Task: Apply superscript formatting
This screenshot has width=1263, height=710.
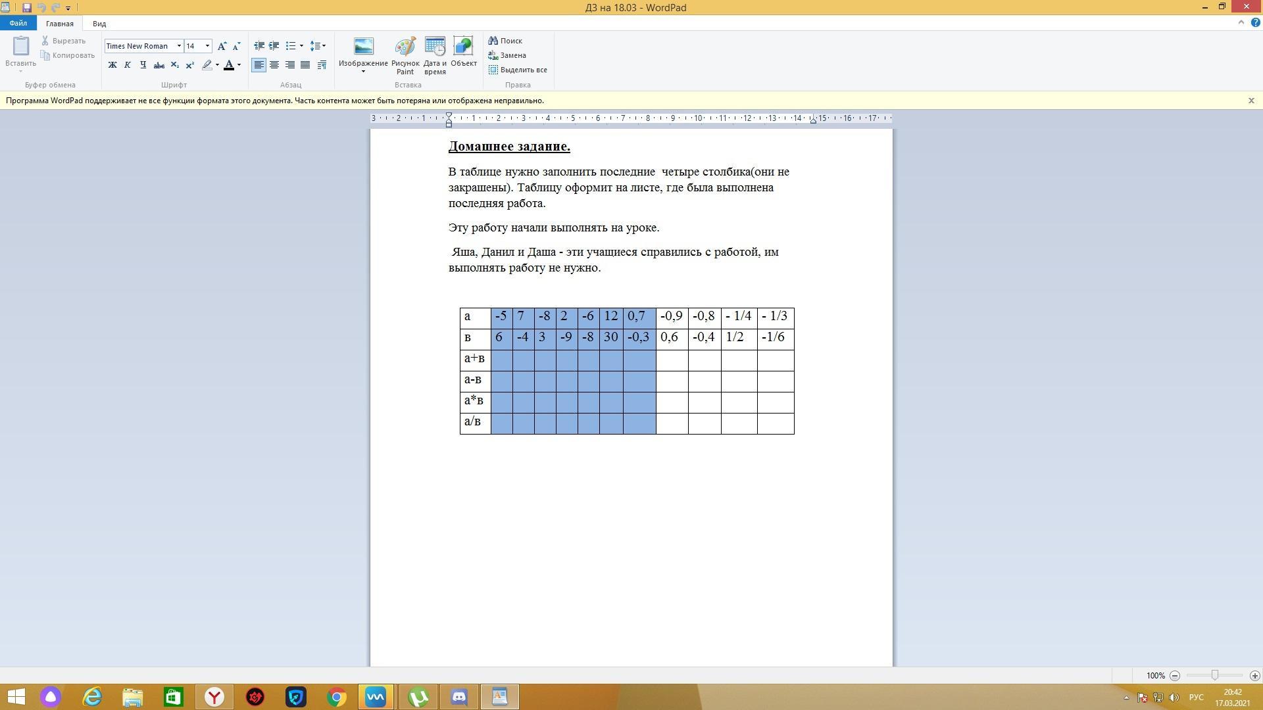Action: click(189, 65)
